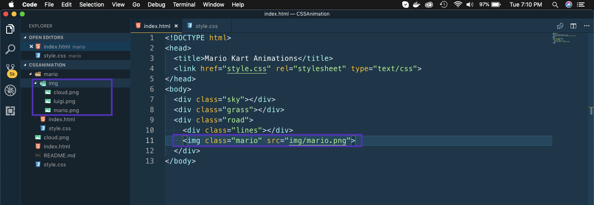The image size is (594, 205).
Task: Click the battery status icon
Action: pyautogui.click(x=496, y=5)
